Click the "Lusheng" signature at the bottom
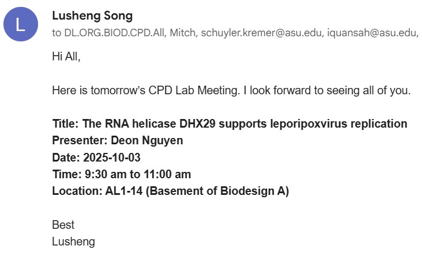422x261 pixels. [73, 241]
